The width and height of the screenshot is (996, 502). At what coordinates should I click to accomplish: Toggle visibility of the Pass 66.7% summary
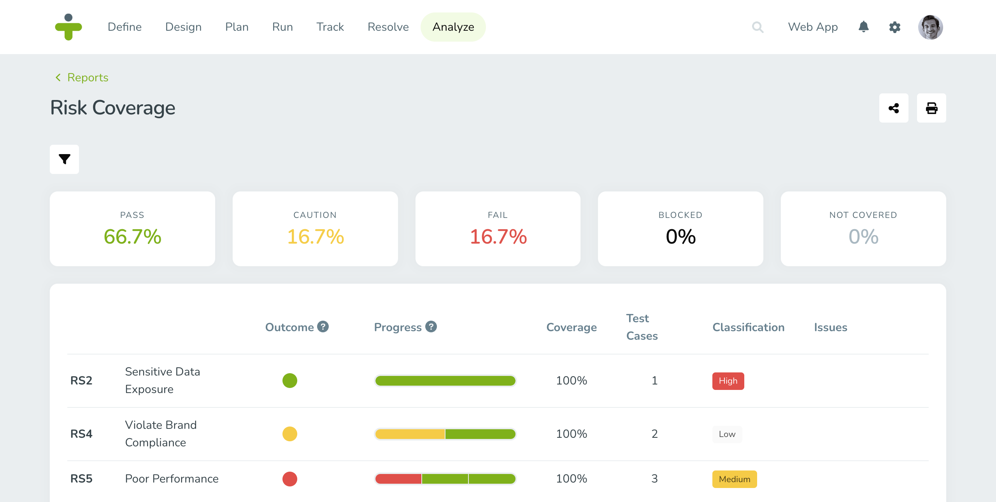(133, 228)
